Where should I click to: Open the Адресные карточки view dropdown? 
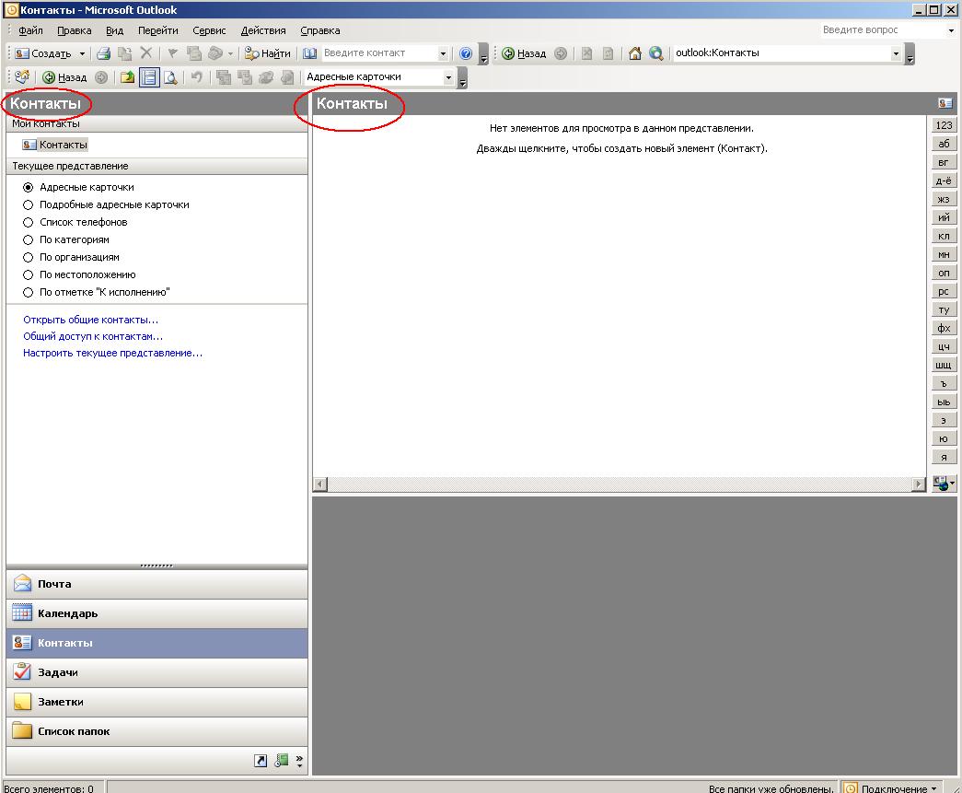point(448,77)
